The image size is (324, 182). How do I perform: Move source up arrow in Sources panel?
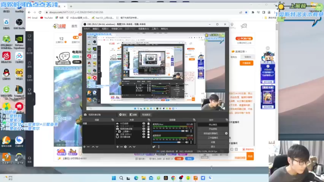130,147
